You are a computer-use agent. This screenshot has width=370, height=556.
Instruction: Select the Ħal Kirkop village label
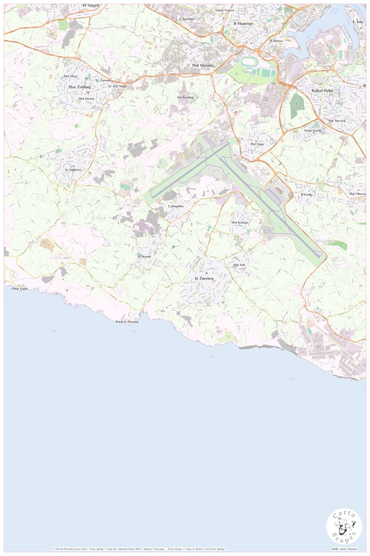pos(240,222)
